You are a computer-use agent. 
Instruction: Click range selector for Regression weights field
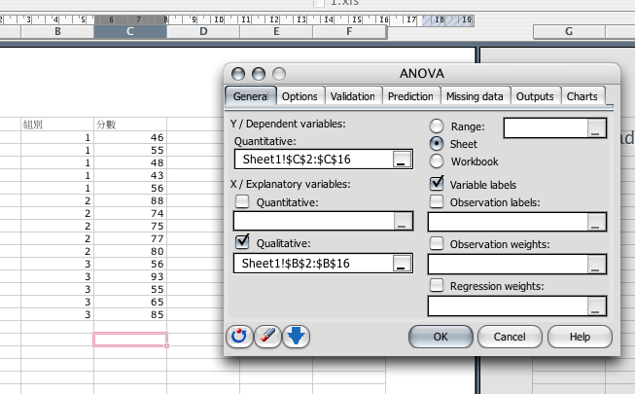click(596, 306)
